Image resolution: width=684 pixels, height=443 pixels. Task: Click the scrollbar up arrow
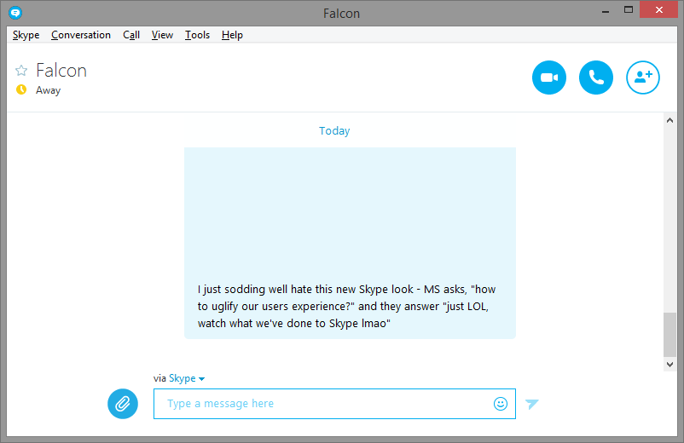pos(670,121)
